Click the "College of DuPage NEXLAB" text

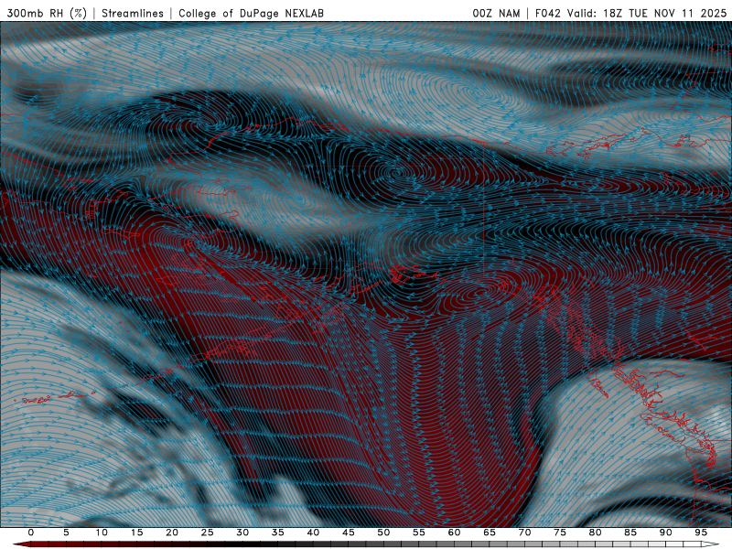coord(251,13)
